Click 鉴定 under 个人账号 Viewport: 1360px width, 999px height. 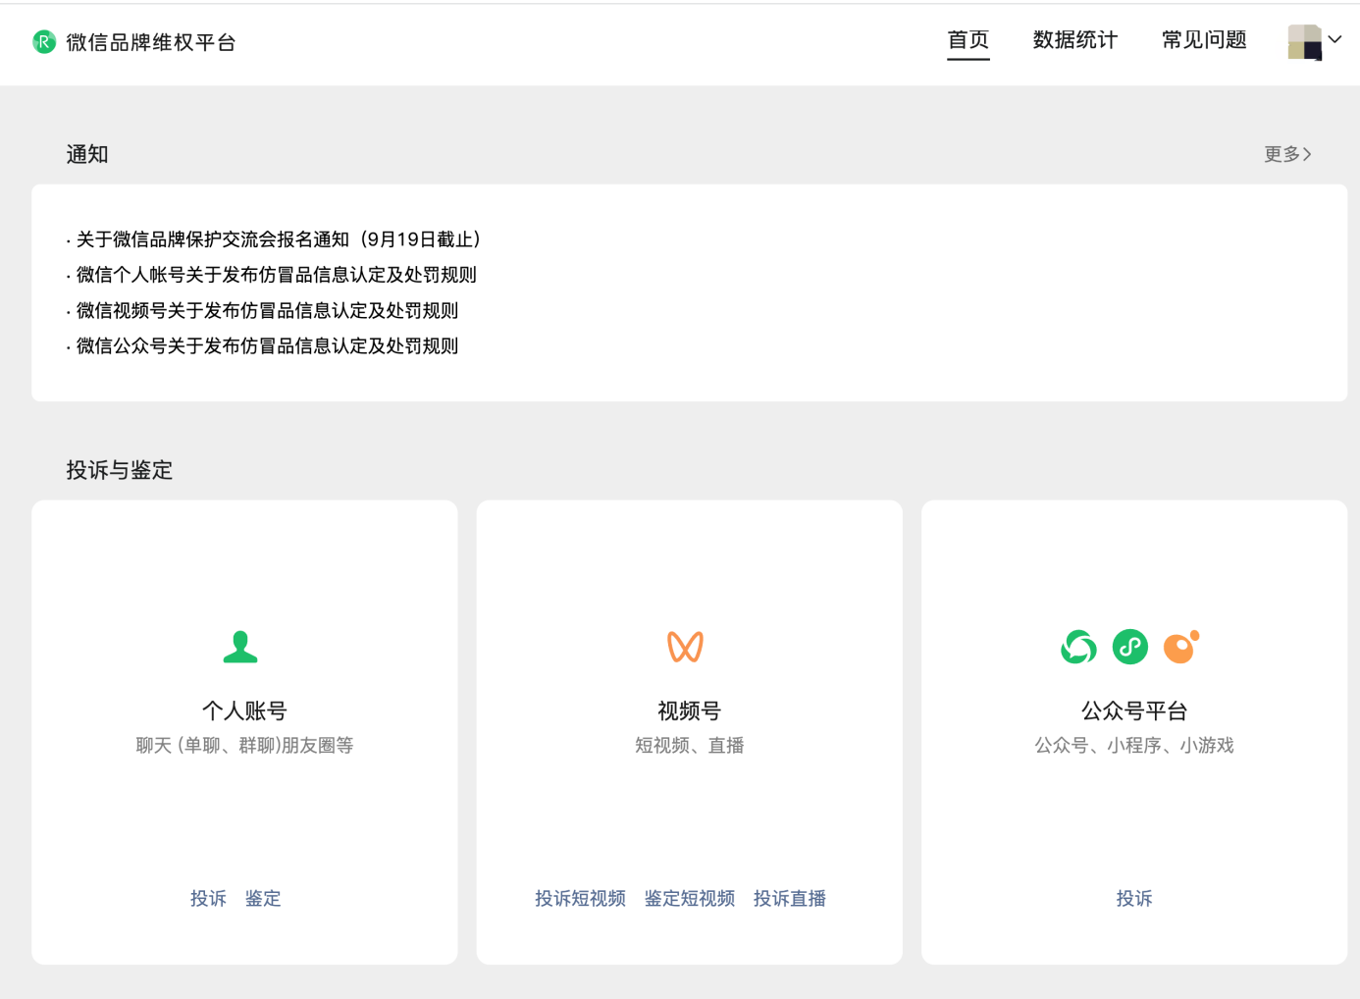[263, 898]
